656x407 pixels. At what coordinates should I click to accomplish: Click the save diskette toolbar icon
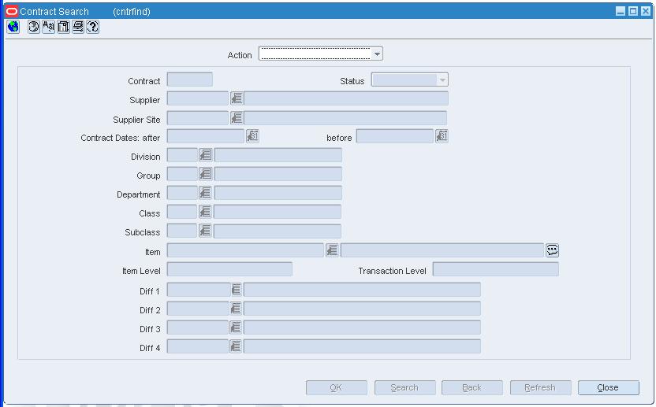point(63,27)
